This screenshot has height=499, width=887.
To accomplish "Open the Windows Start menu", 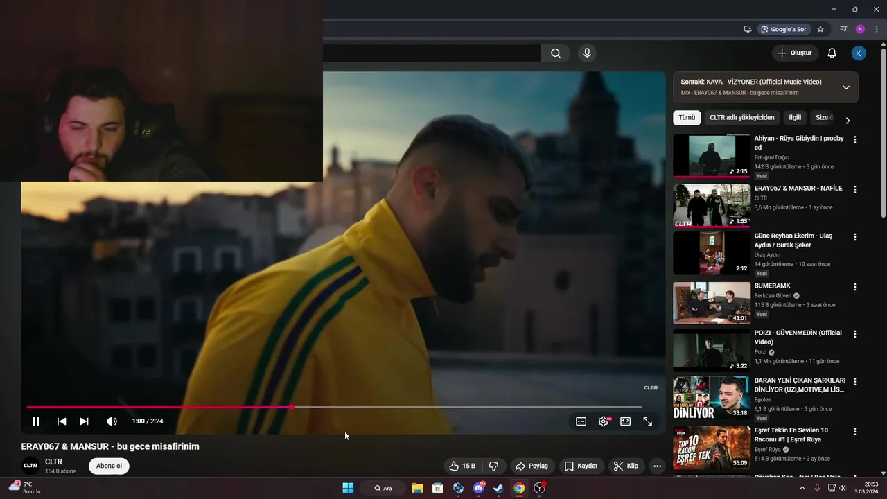I will click(x=348, y=488).
